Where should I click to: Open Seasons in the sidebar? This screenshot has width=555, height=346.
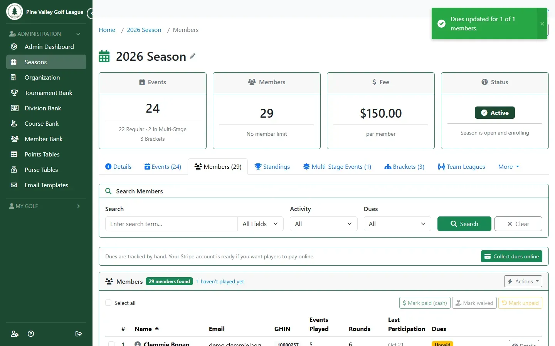pyautogui.click(x=46, y=62)
